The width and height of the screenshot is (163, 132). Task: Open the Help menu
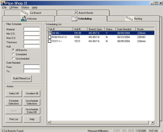click(x=35, y=8)
